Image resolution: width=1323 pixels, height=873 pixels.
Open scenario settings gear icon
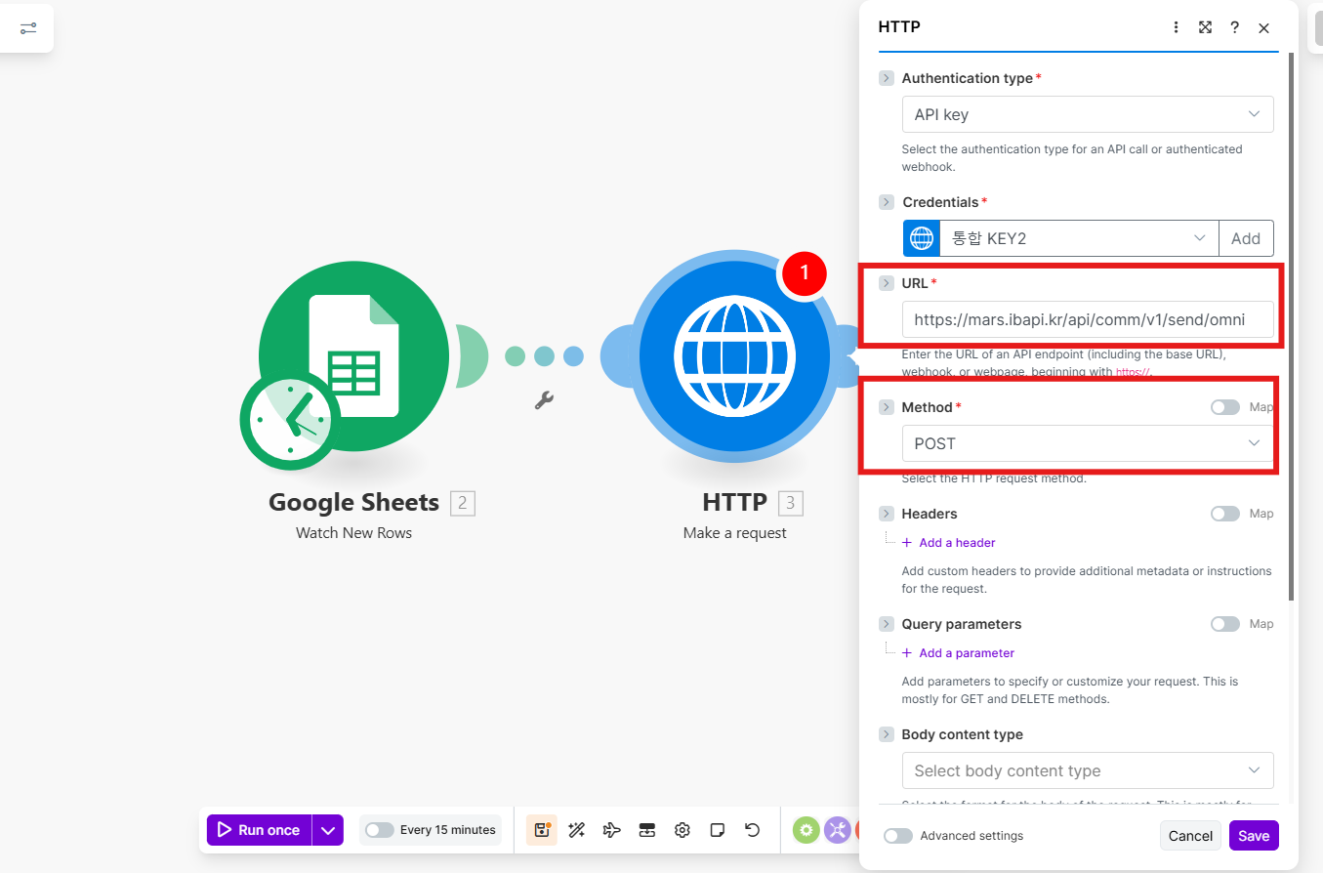(x=682, y=830)
